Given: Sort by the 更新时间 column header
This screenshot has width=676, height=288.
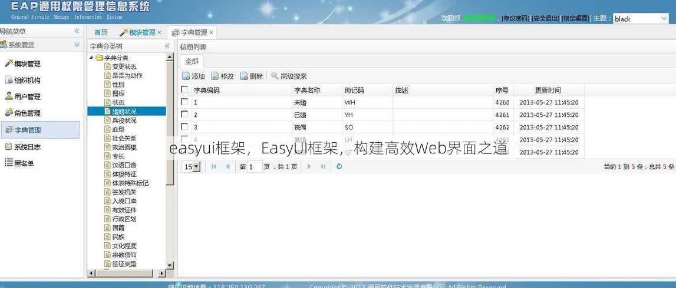Looking at the screenshot, I should (x=549, y=90).
